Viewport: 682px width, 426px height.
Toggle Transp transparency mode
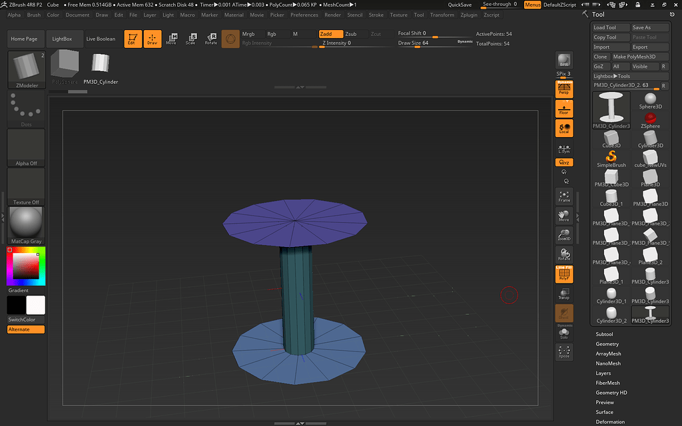pos(564,295)
